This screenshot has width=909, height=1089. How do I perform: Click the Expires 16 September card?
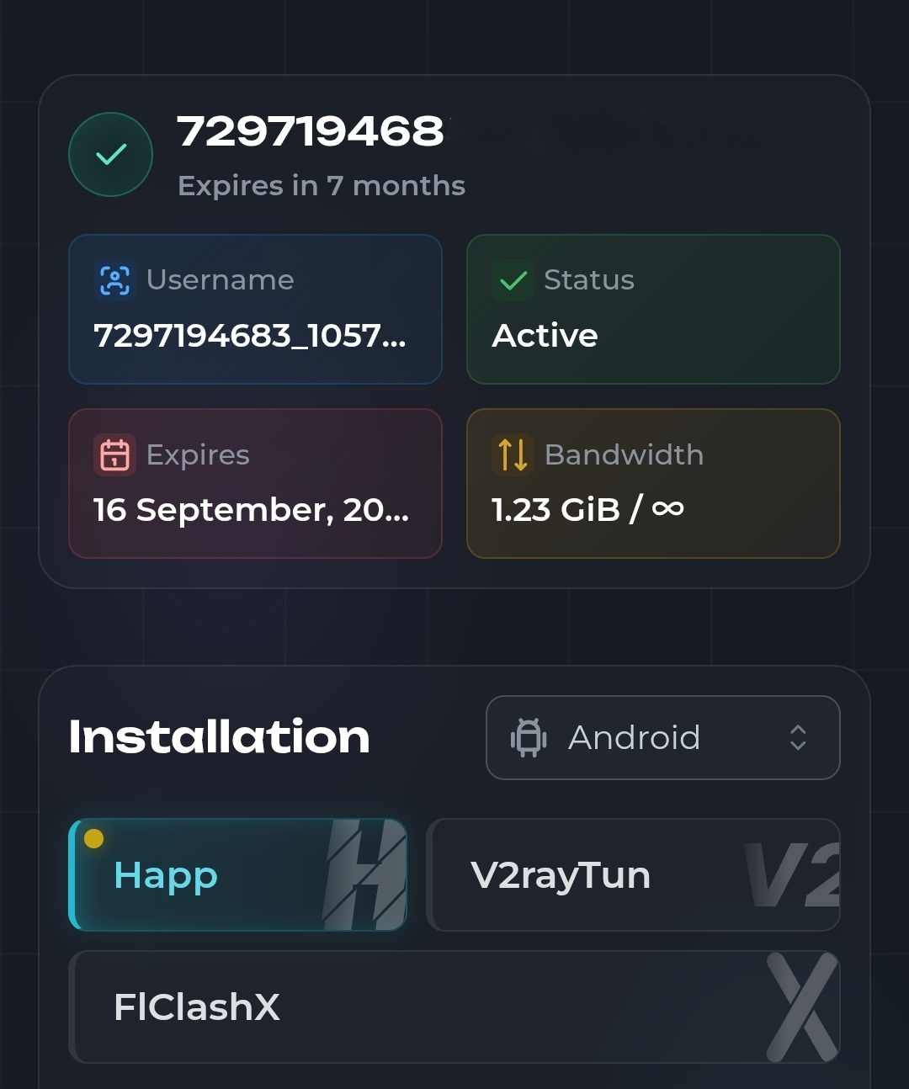point(255,483)
